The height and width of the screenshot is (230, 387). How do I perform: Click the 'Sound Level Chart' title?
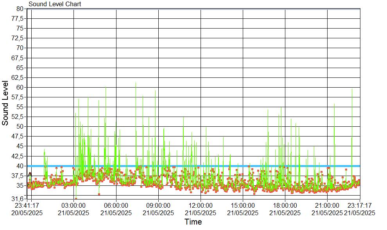[x=55, y=4]
